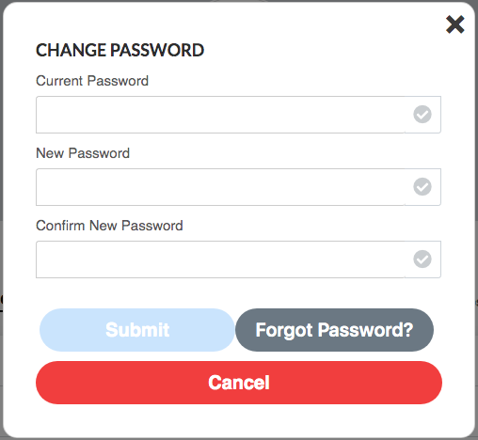Select the red Cancel button
This screenshot has height=440, width=478.
tap(239, 383)
